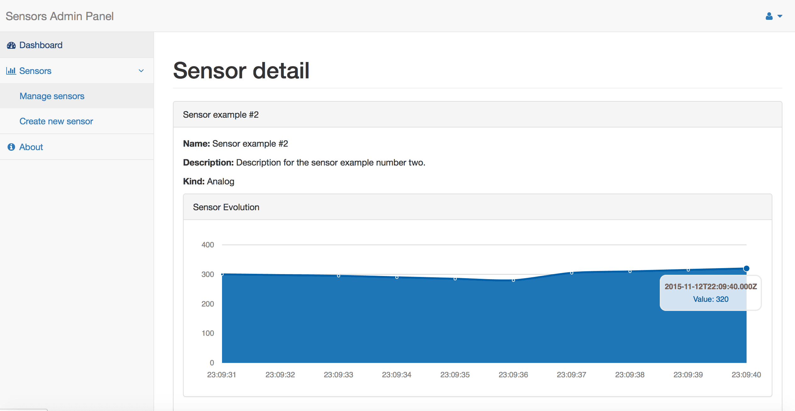Click the data point at 23:09:35
This screenshot has height=411, width=795.
455,279
